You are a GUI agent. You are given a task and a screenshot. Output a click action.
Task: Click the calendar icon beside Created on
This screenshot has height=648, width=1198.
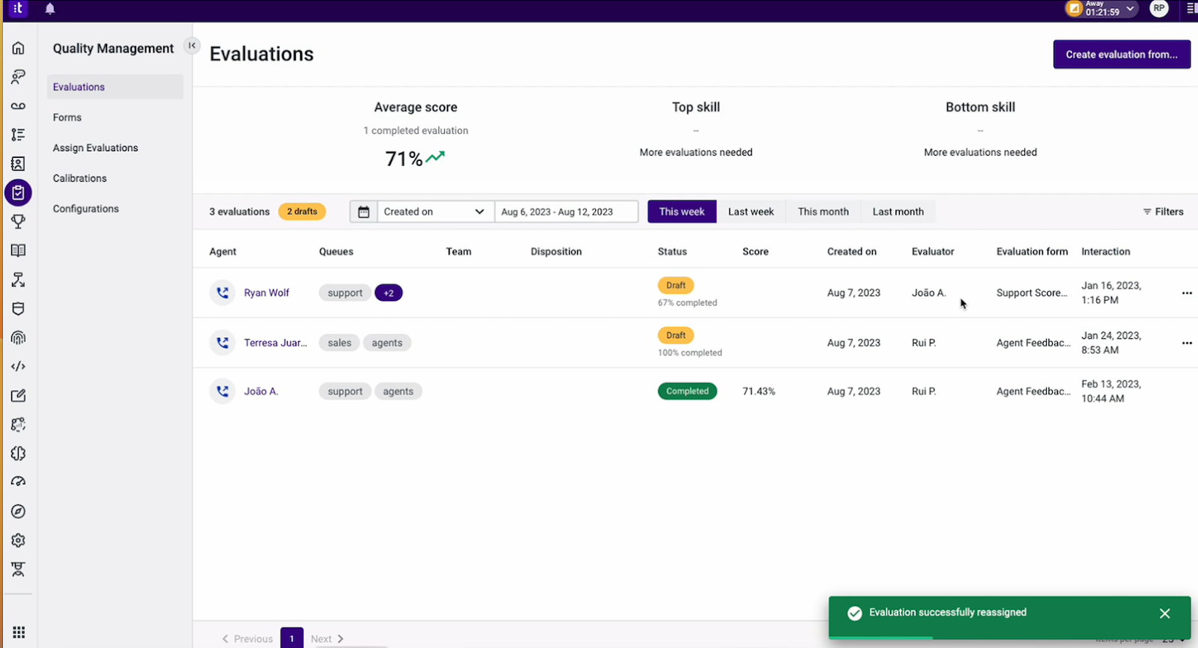pyautogui.click(x=363, y=212)
